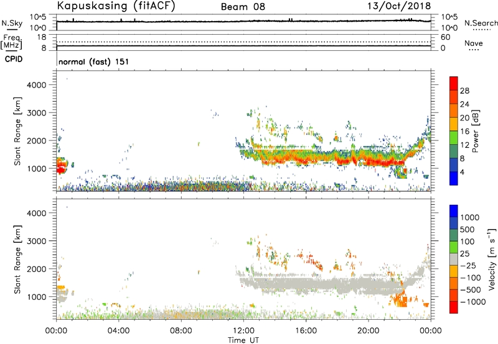This screenshot has width=498, height=344.
Task: Click the '-1000' velocity colorbar label
Action: (473, 302)
